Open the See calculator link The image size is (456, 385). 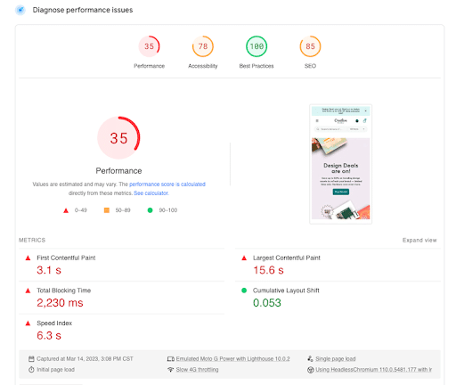(x=151, y=193)
